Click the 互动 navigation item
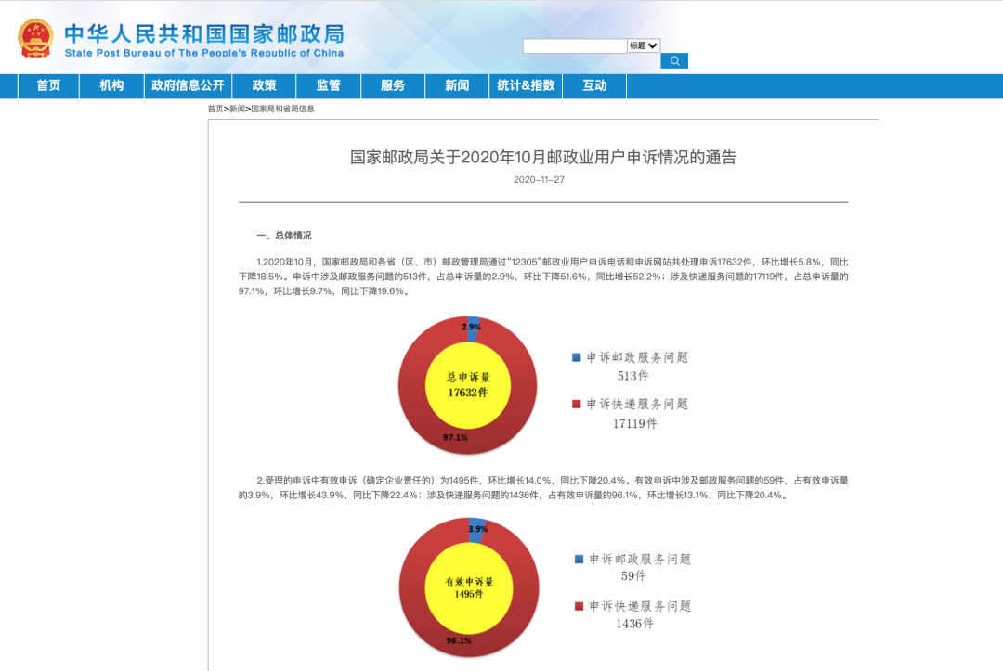This screenshot has height=671, width=1003. 594,85
